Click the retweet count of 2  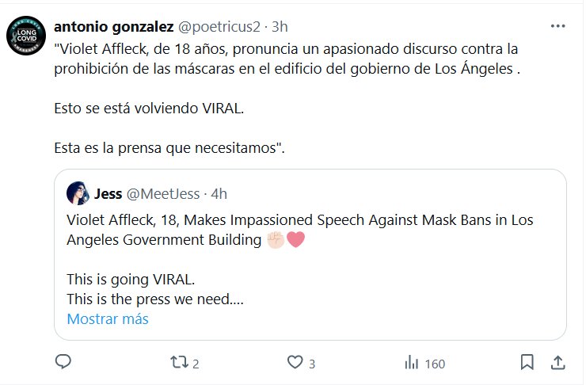pos(196,364)
